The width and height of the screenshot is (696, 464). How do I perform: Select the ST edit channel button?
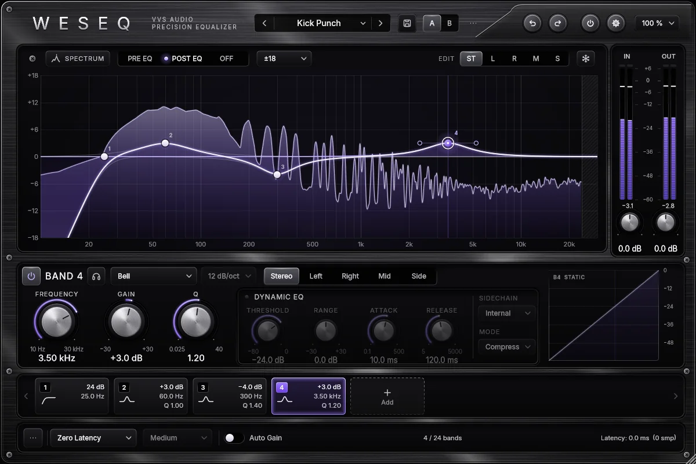(471, 59)
